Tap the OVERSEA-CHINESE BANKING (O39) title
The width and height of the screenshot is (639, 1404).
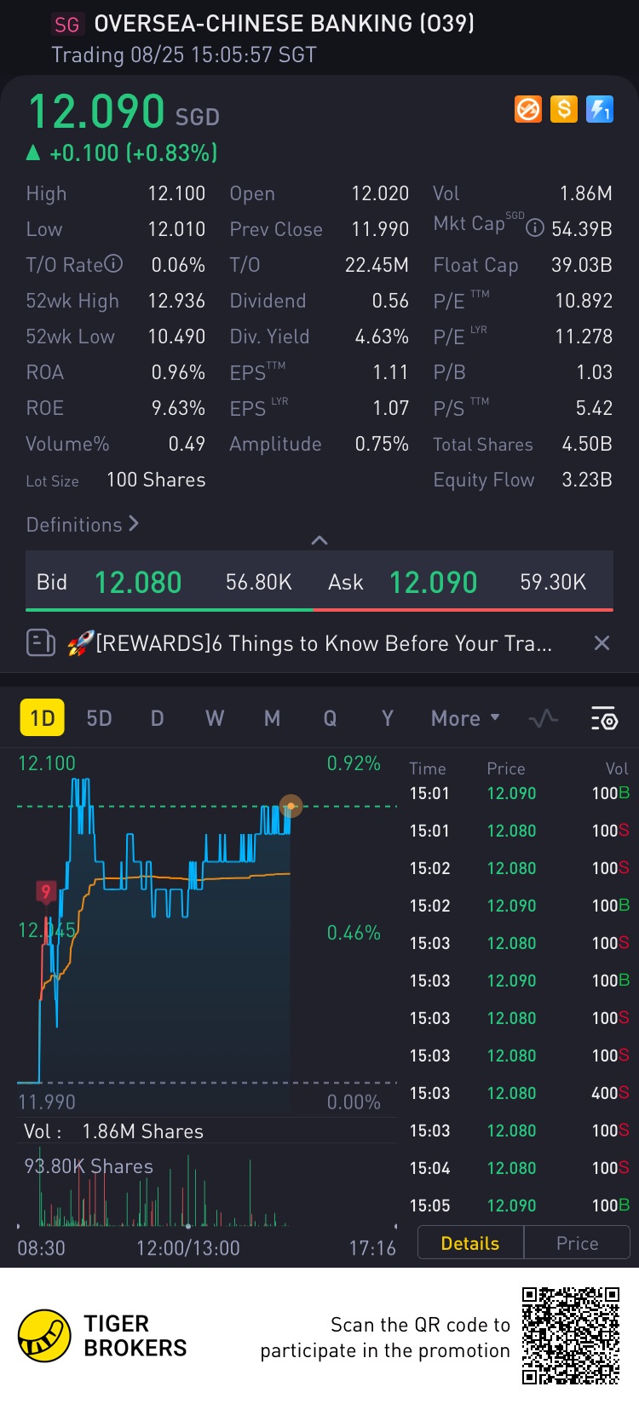click(284, 23)
